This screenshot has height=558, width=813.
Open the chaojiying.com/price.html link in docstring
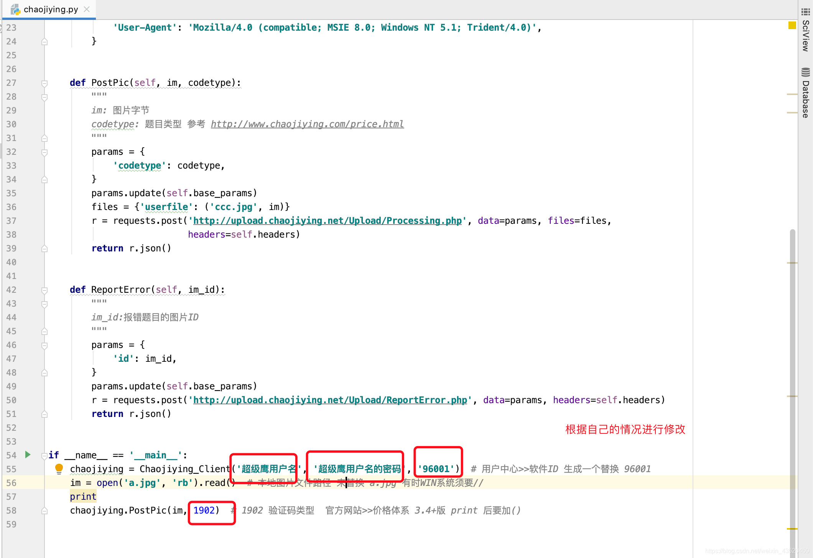307,124
